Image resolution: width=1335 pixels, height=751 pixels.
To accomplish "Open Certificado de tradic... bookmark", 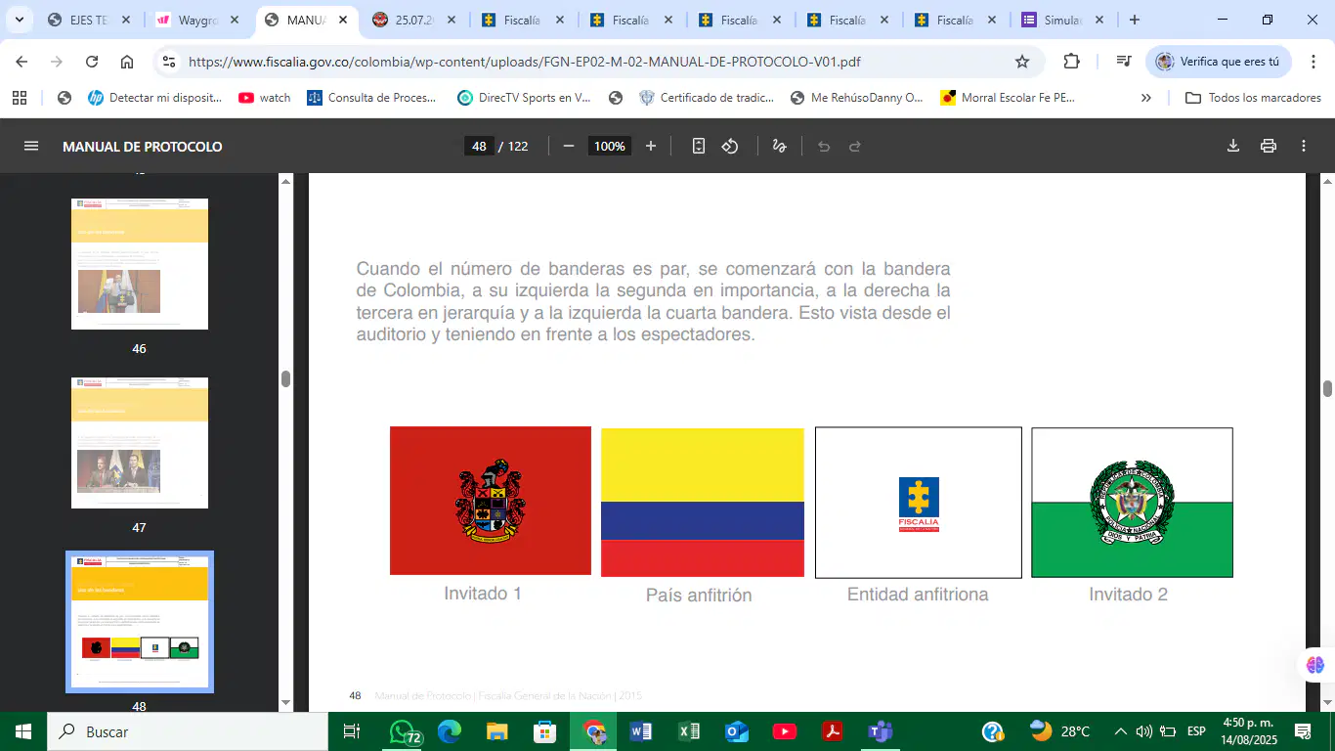I will (x=707, y=98).
